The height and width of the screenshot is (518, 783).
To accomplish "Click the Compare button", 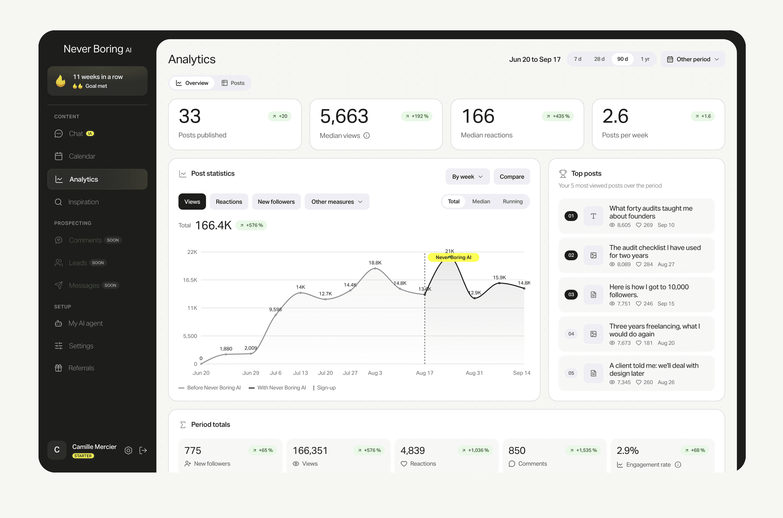I will (511, 177).
